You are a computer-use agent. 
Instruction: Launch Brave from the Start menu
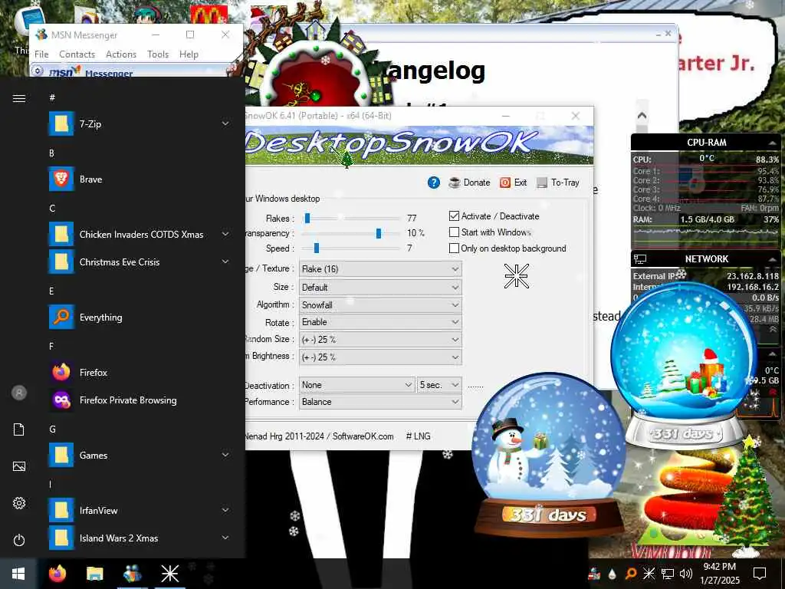pyautogui.click(x=140, y=179)
